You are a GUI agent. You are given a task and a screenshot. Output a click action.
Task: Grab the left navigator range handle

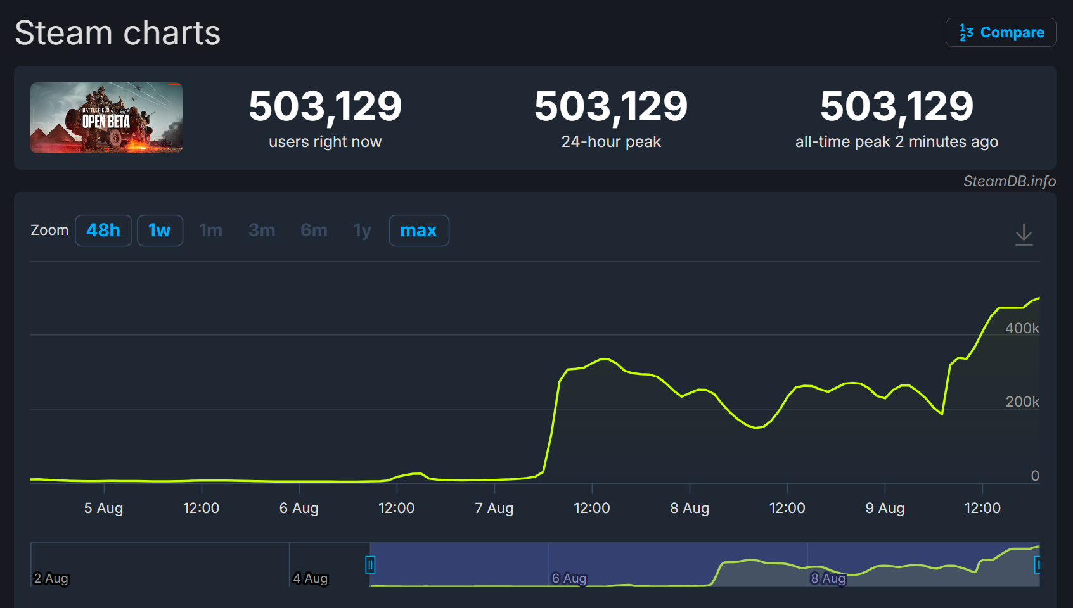click(x=370, y=564)
